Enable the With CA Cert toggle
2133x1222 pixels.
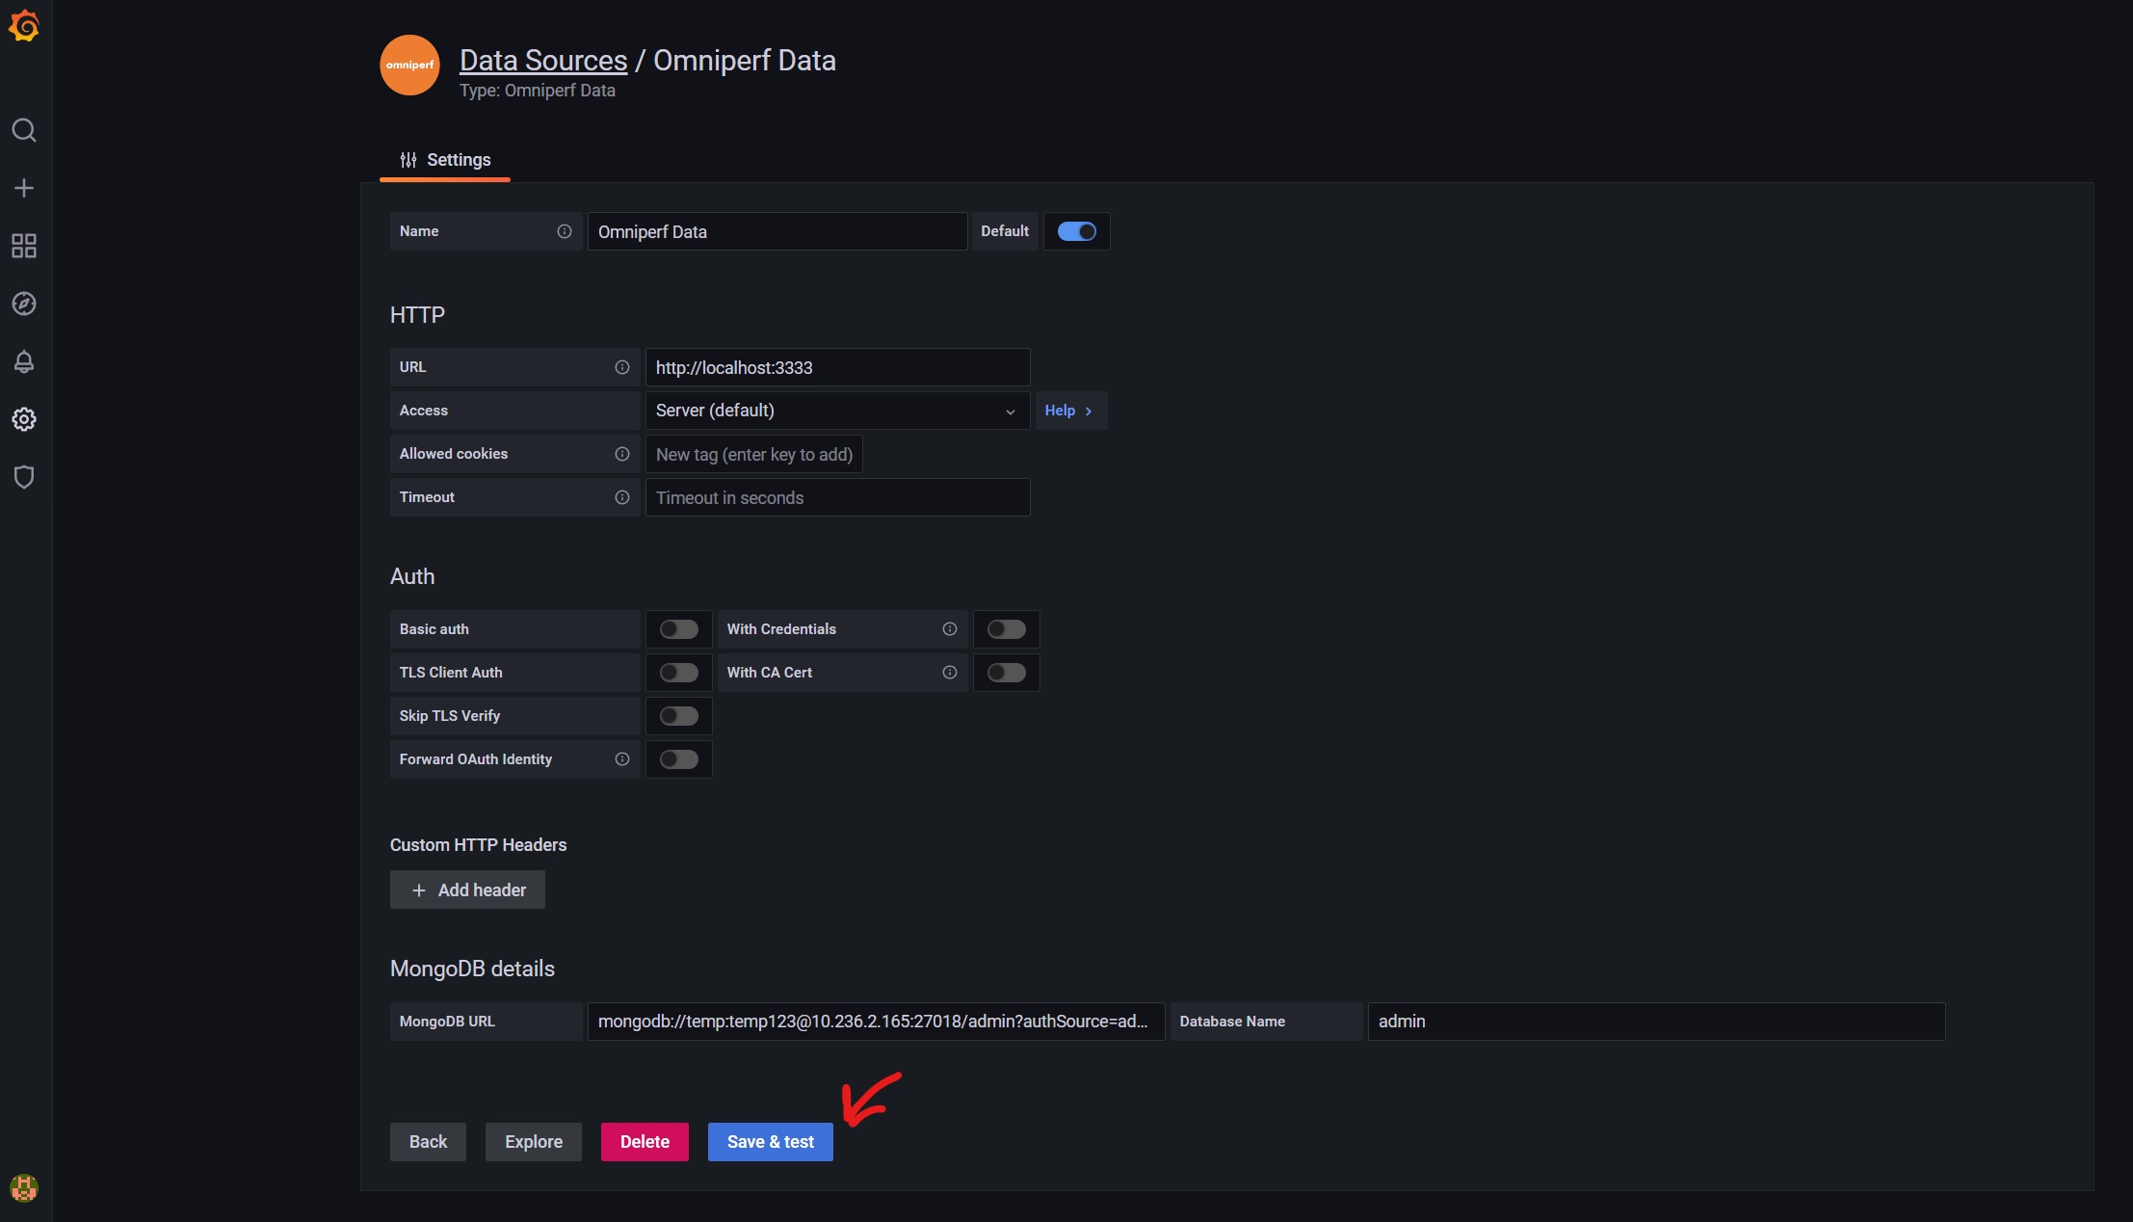(1006, 673)
